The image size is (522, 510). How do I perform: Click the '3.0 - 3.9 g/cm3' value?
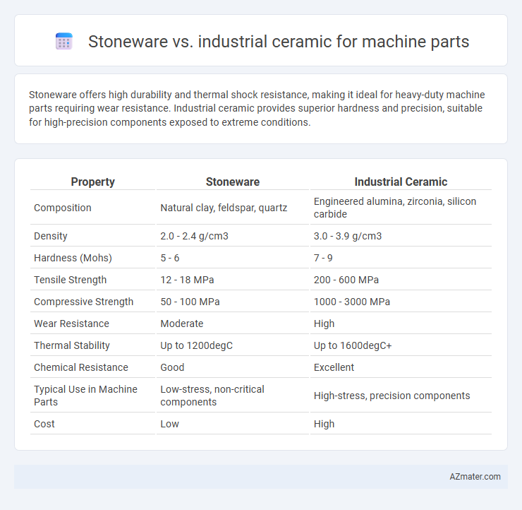coord(348,236)
